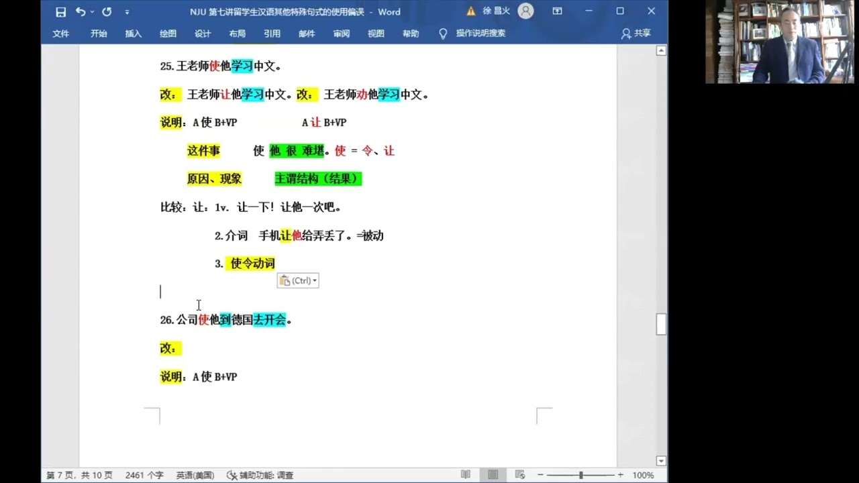859x483 pixels.
Task: Click the text 让一下! 让他一次吧
Action: 289,207
